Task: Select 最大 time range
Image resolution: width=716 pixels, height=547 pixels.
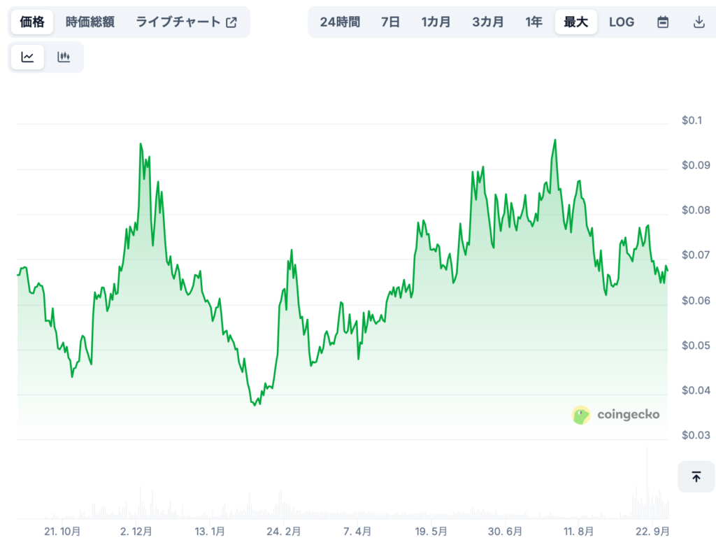Action: [x=575, y=22]
